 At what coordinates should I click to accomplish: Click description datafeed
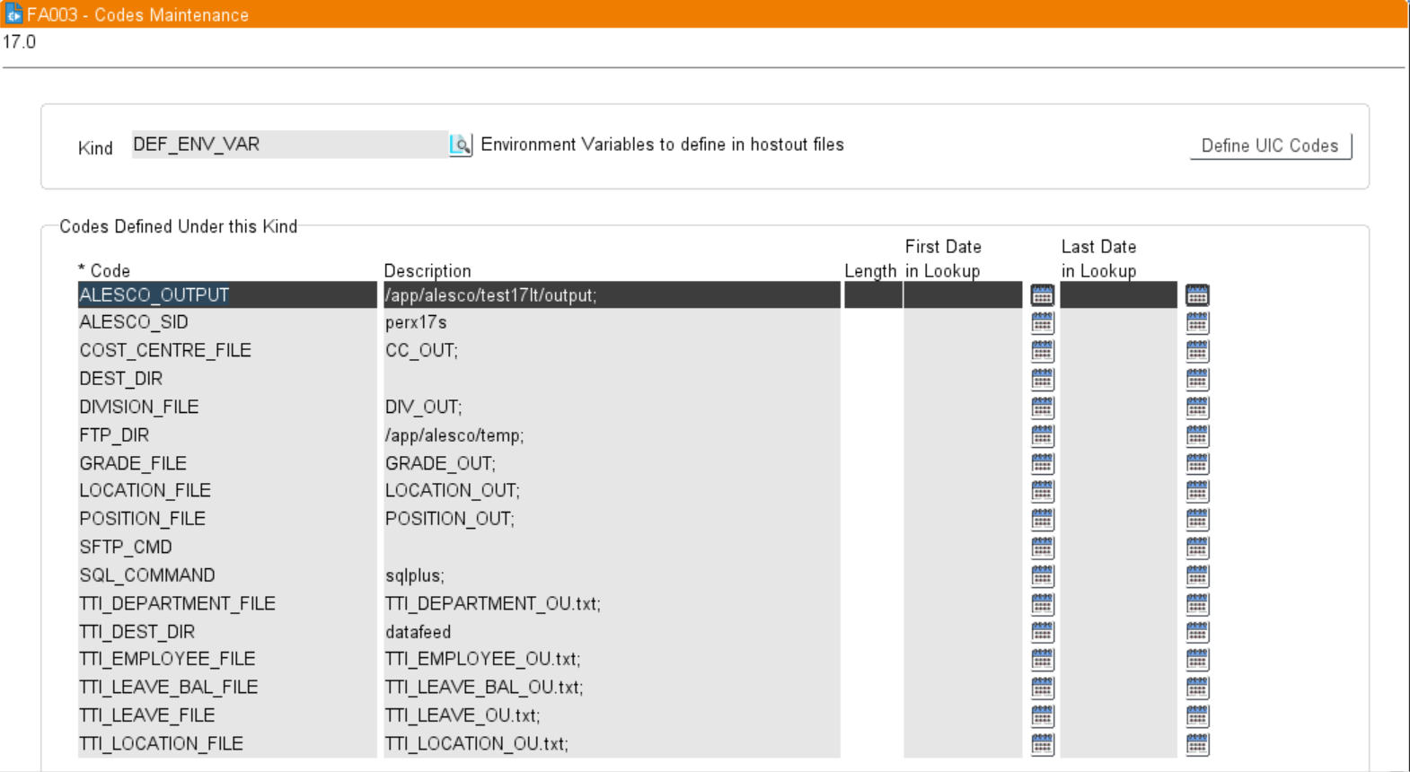click(x=612, y=632)
